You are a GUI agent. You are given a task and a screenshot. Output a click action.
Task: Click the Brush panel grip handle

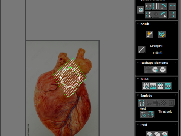pyautogui.click(x=175, y=23)
